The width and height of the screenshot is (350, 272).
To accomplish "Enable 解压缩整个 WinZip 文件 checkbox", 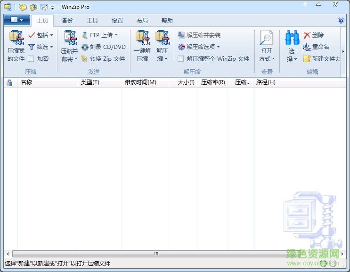I will tap(180, 59).
